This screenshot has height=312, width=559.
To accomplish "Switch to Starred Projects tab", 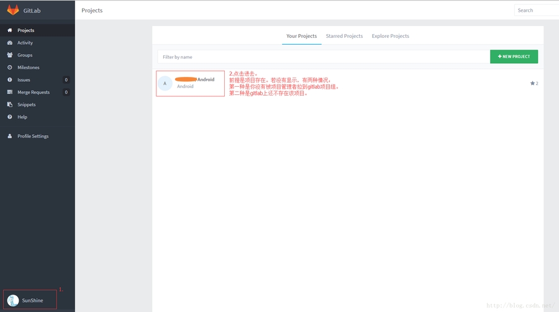I will [344, 36].
